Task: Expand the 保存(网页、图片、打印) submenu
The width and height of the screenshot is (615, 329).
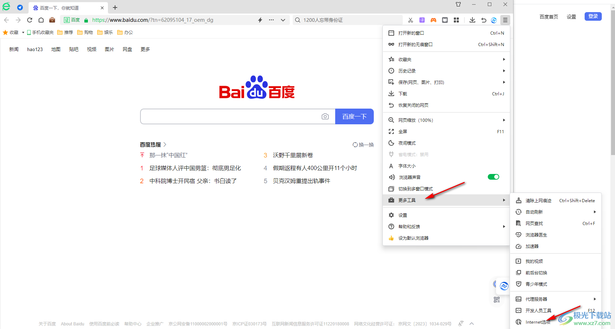Action: click(446, 82)
